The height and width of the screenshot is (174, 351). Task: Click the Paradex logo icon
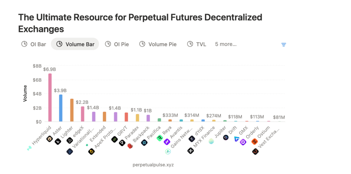pyautogui.click(x=122, y=143)
